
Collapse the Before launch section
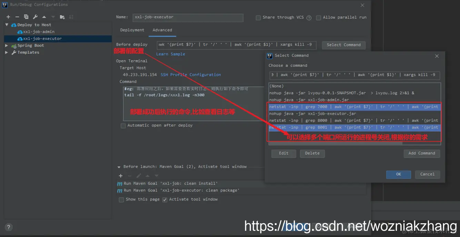pos(119,167)
